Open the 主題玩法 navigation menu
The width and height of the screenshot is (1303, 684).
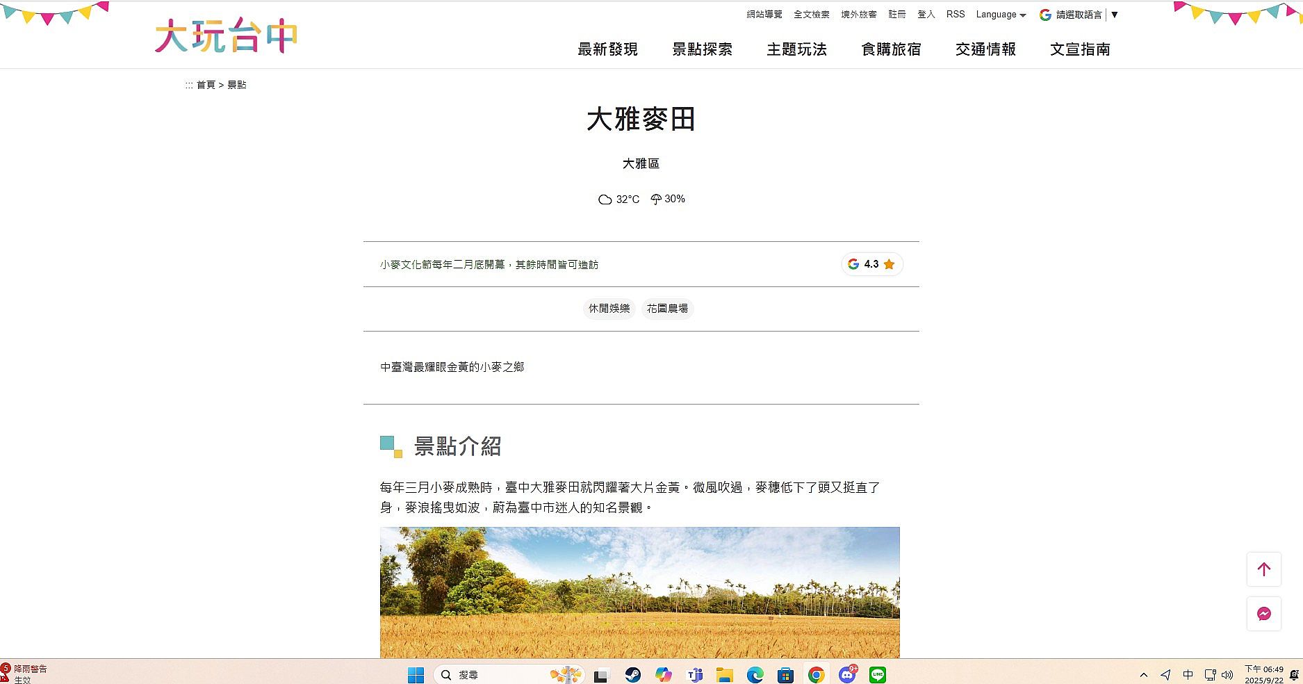click(x=796, y=49)
